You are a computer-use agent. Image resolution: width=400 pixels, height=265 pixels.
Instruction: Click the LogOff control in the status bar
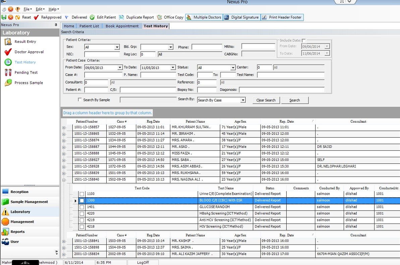[143, 262]
